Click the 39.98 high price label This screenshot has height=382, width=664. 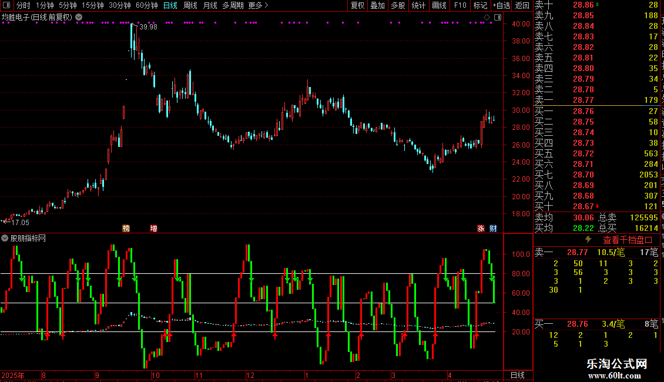click(x=148, y=26)
